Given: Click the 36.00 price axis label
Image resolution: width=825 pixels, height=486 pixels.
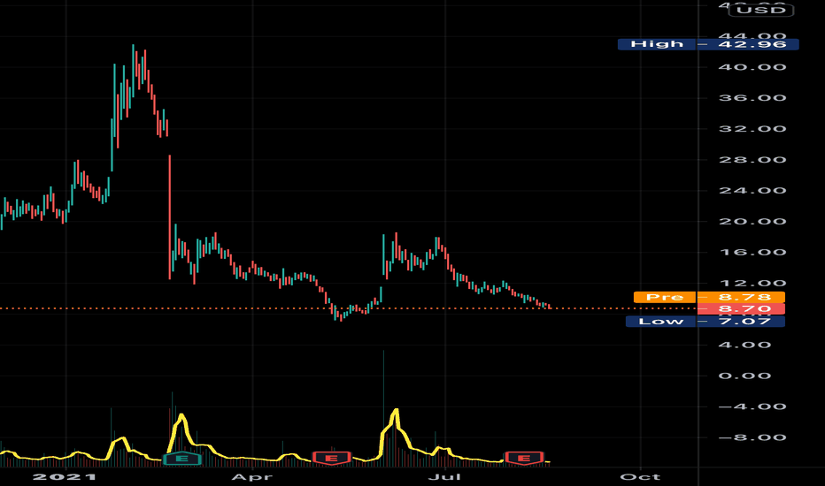Looking at the screenshot, I should [752, 98].
